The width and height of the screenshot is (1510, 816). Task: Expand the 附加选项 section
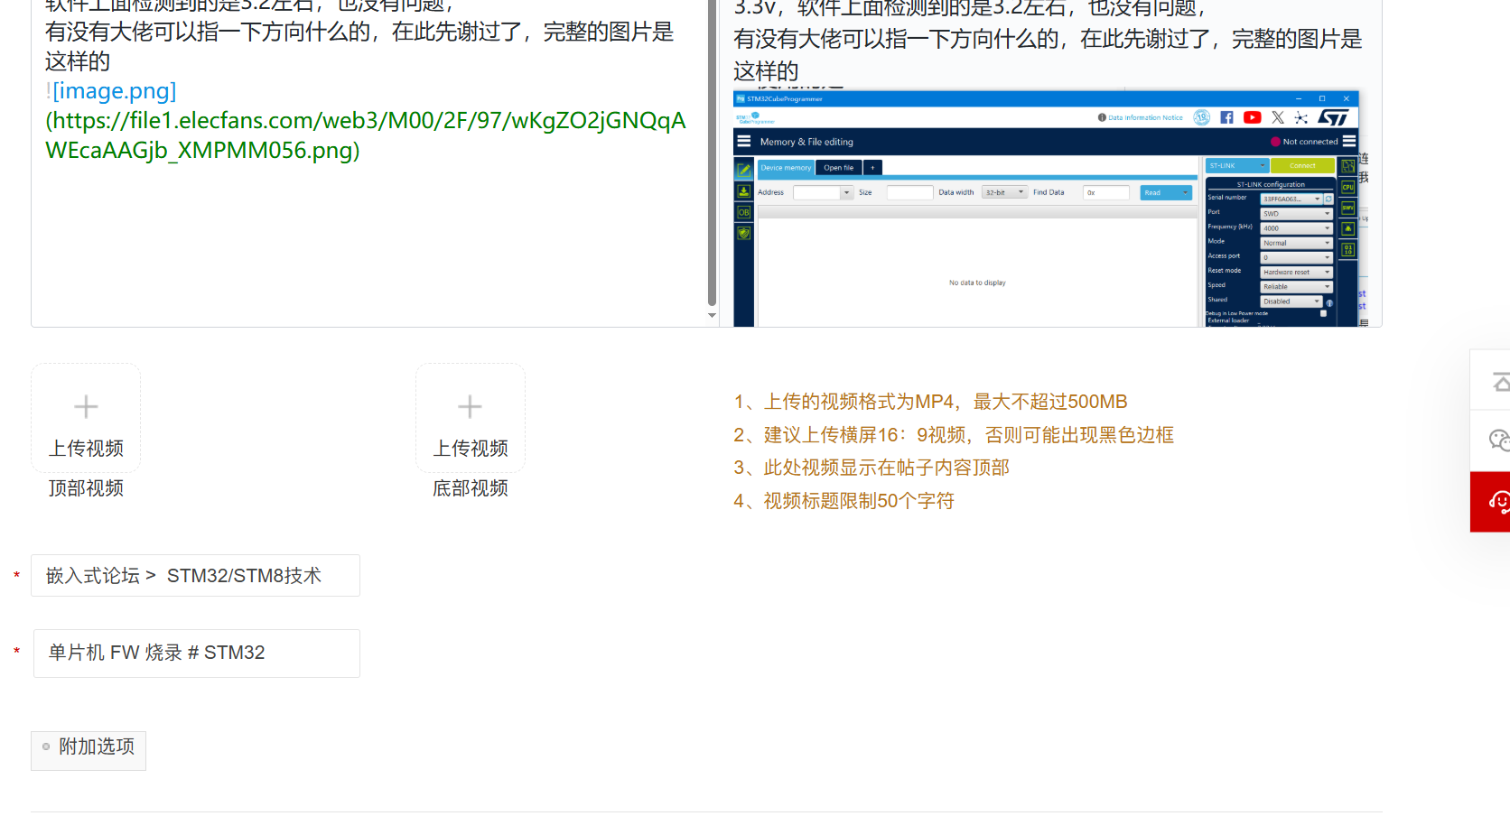coord(89,750)
